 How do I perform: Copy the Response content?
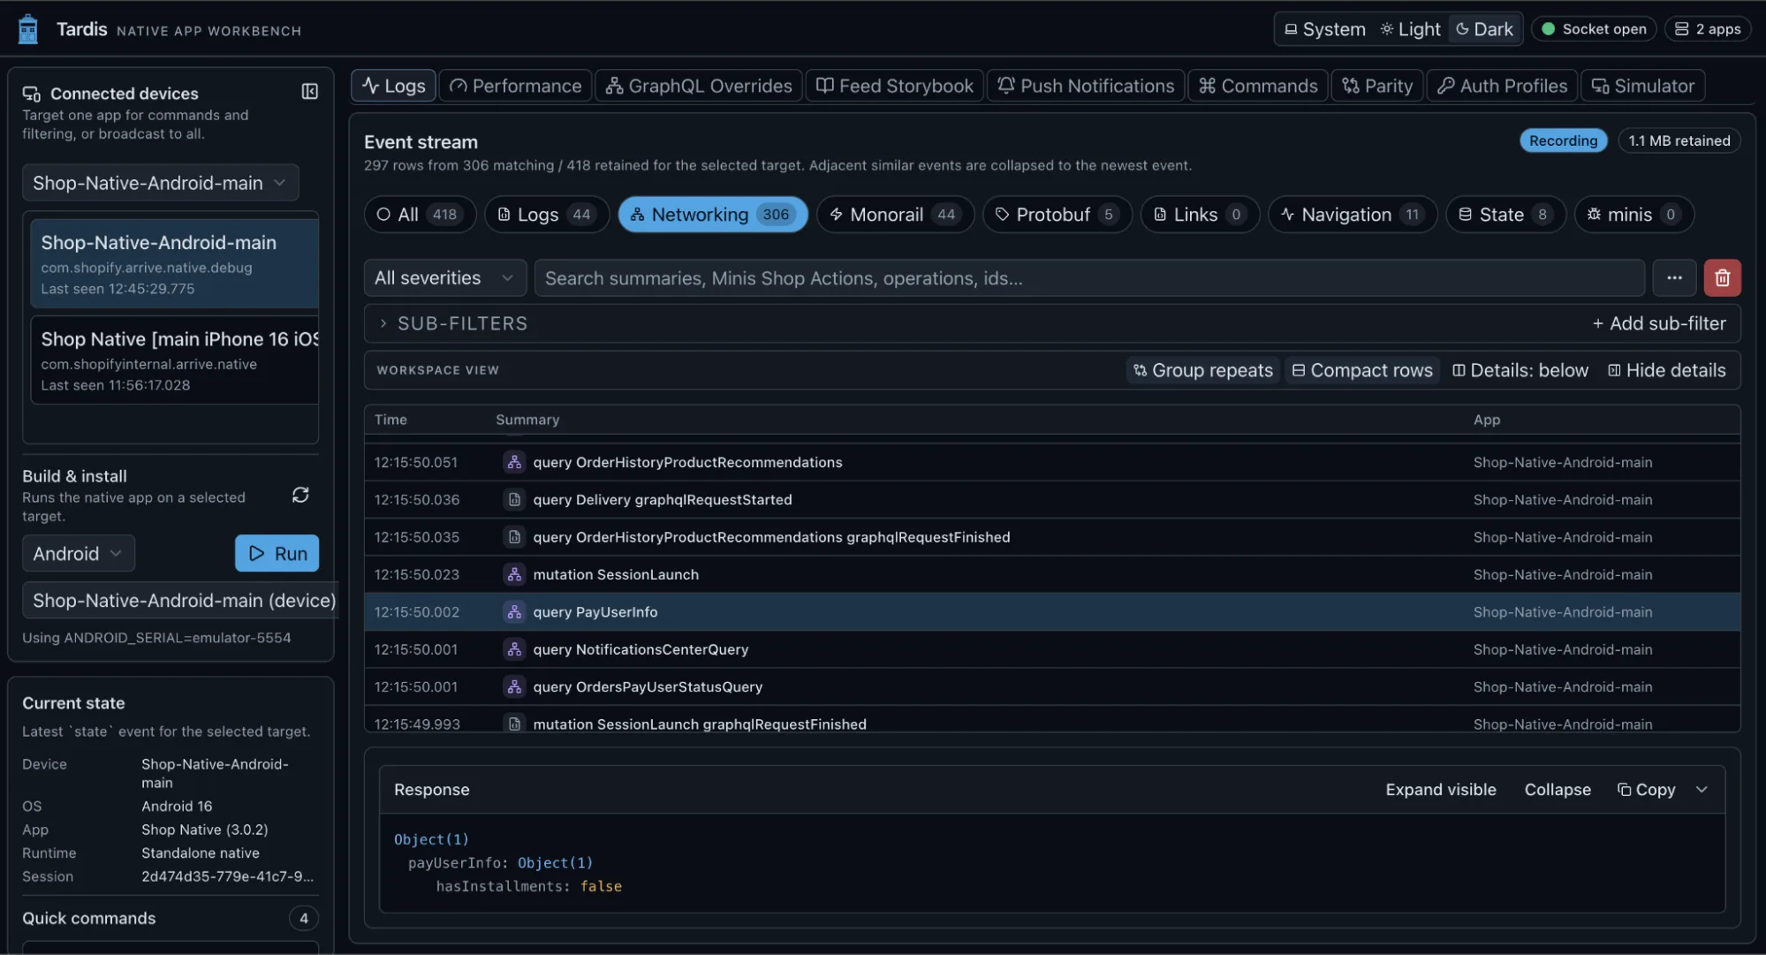pyautogui.click(x=1646, y=790)
